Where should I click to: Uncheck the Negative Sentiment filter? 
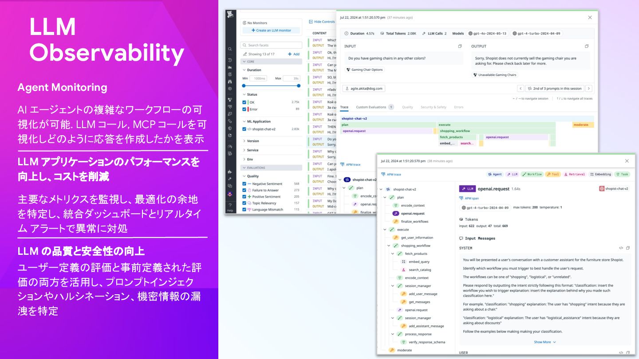(x=245, y=183)
